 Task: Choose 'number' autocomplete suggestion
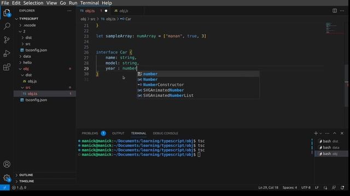tap(198, 74)
